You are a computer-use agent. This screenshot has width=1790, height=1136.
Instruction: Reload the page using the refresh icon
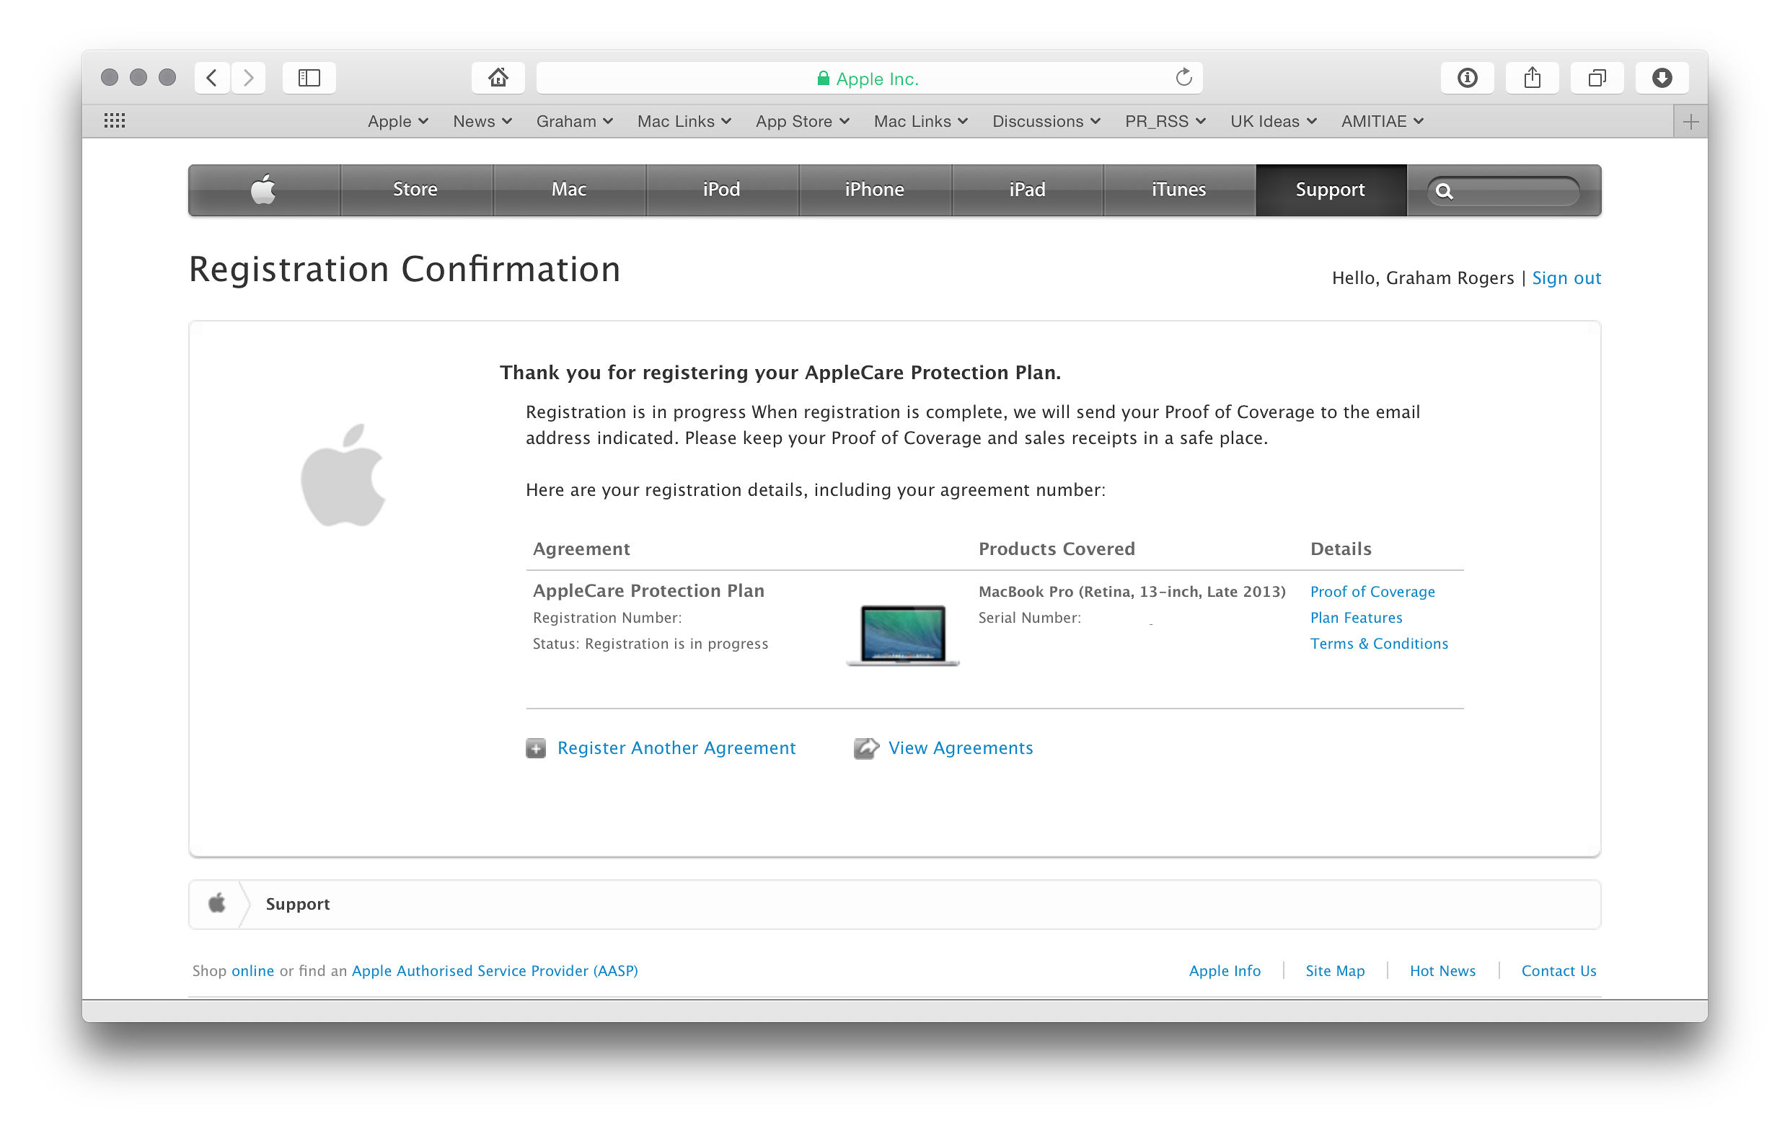tap(1183, 77)
